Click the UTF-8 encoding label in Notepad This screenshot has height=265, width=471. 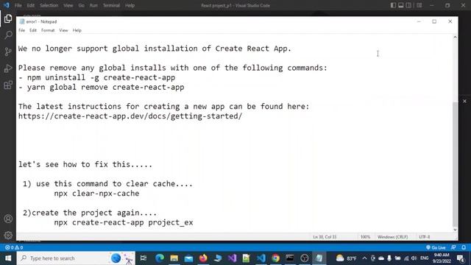pos(424,237)
